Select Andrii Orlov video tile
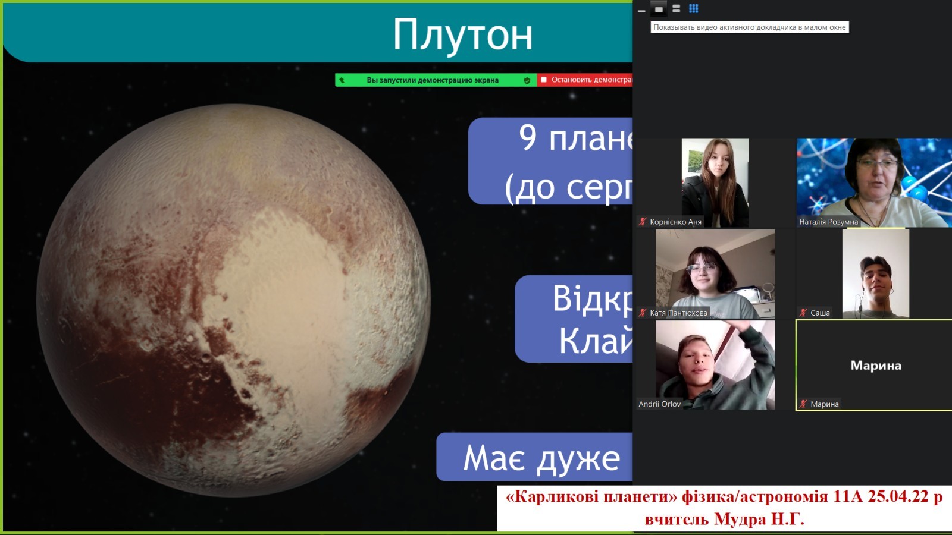Viewport: 952px width, 535px height. [715, 364]
